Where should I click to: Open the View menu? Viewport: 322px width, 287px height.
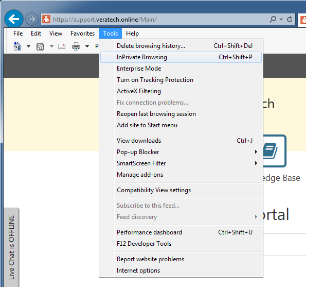(56, 33)
